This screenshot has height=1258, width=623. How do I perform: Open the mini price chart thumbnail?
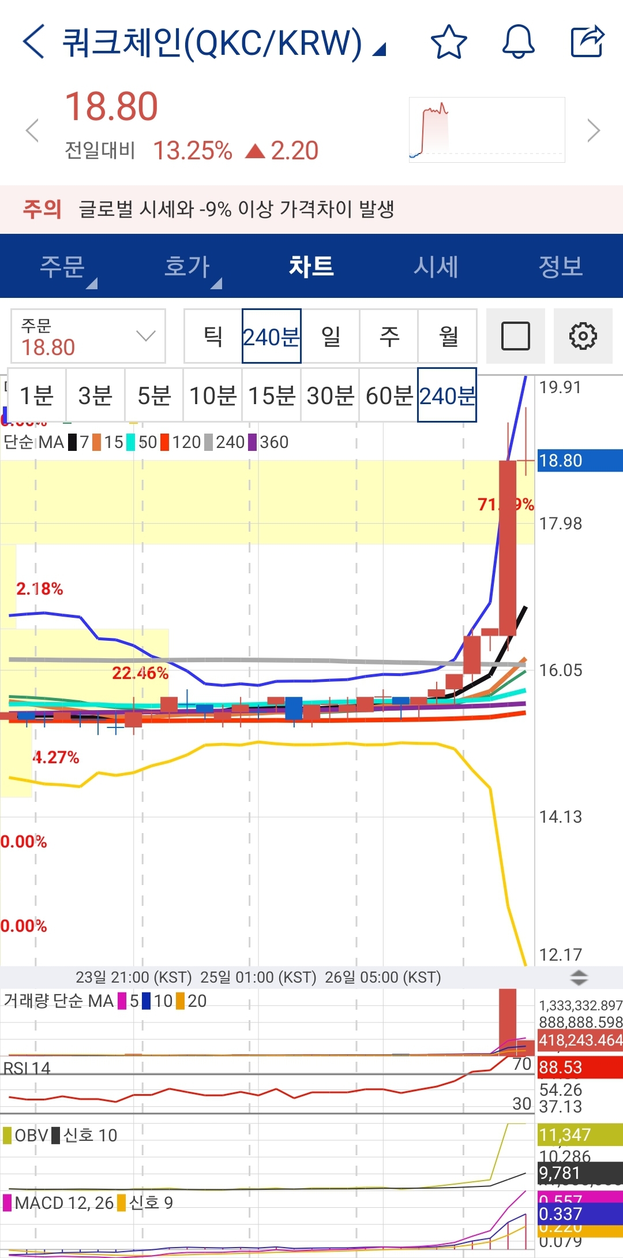(x=487, y=130)
